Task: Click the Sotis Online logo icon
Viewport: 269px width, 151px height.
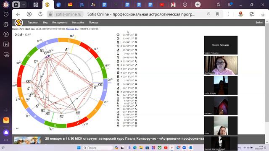Action: click(x=18, y=22)
